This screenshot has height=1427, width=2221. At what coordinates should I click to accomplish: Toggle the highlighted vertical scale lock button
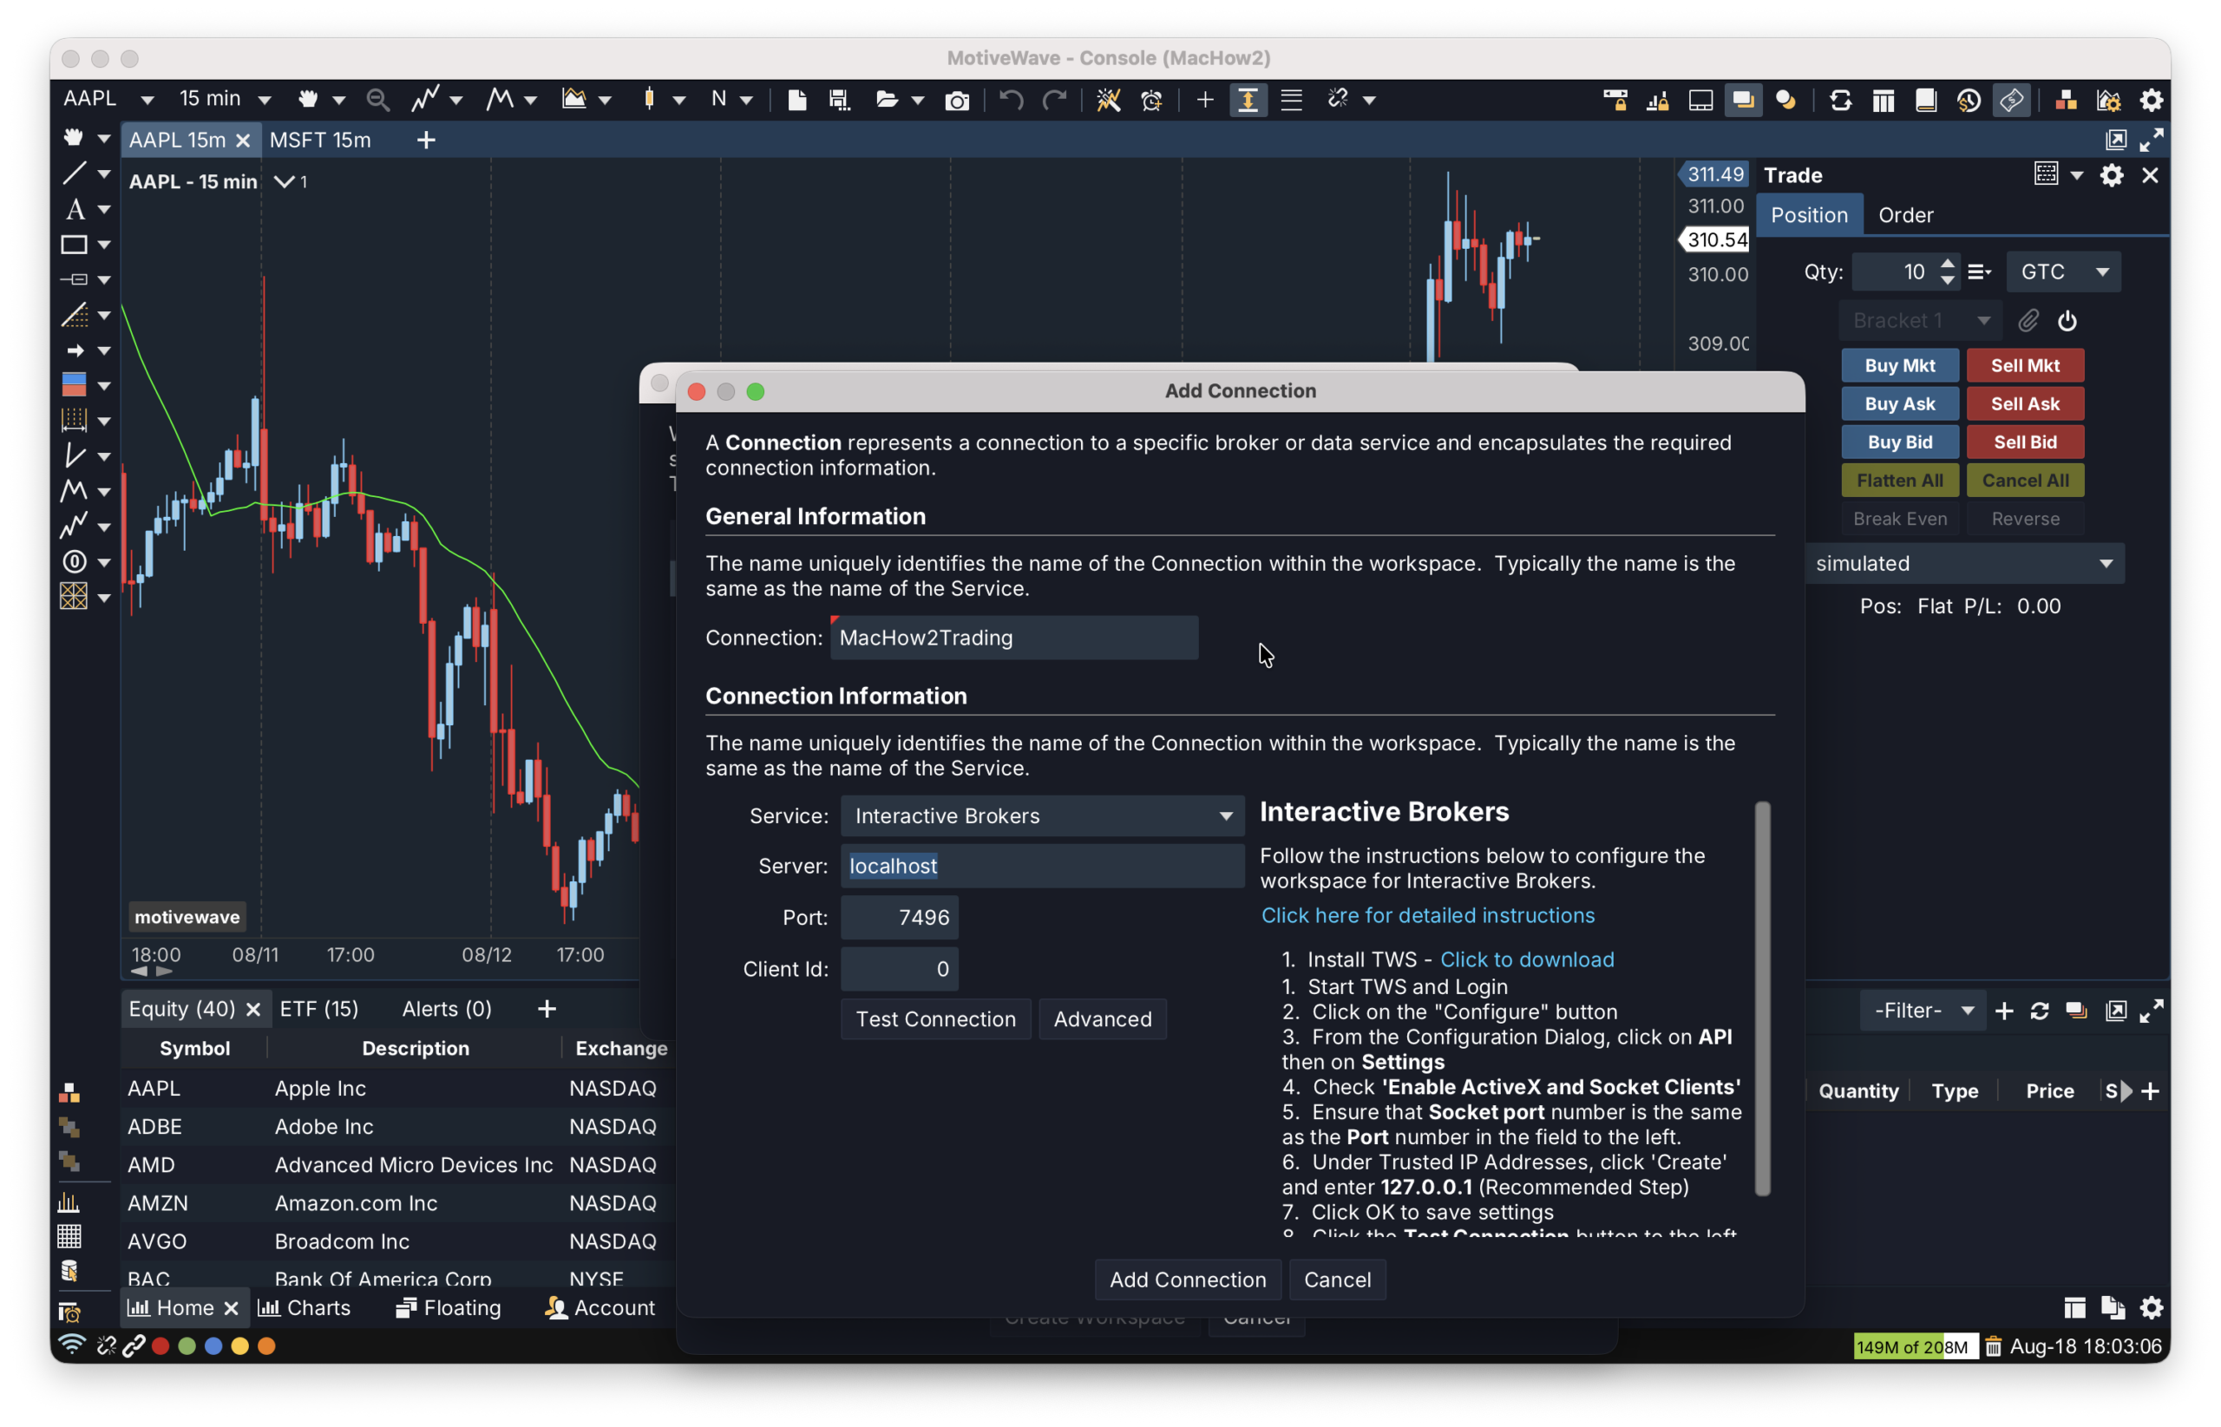click(x=1248, y=100)
